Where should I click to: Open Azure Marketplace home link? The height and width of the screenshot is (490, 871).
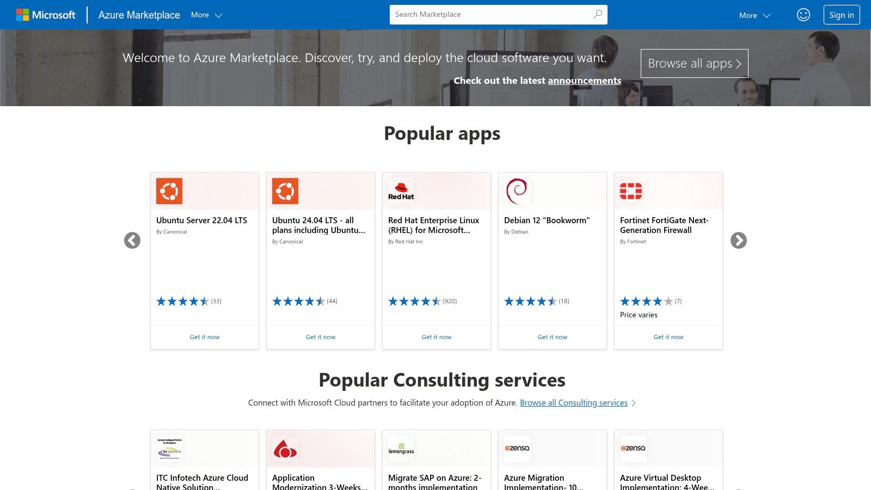pyautogui.click(x=139, y=15)
